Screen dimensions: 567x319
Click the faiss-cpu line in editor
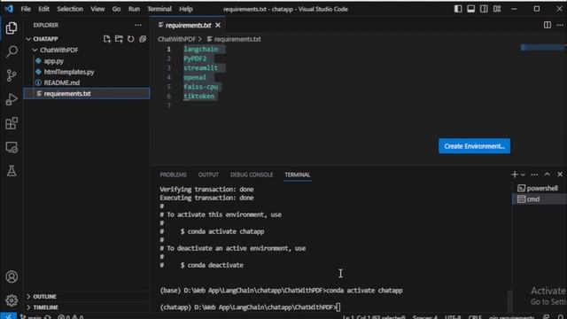pyautogui.click(x=201, y=87)
